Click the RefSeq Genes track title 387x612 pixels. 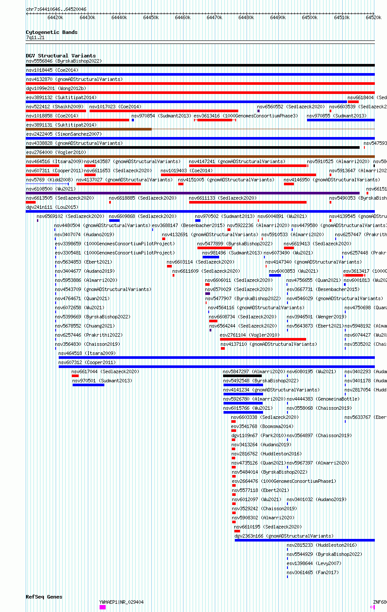pyautogui.click(x=44, y=597)
